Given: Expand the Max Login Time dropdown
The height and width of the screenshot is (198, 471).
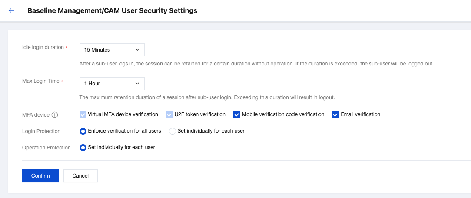Looking at the screenshot, I should pos(112,83).
